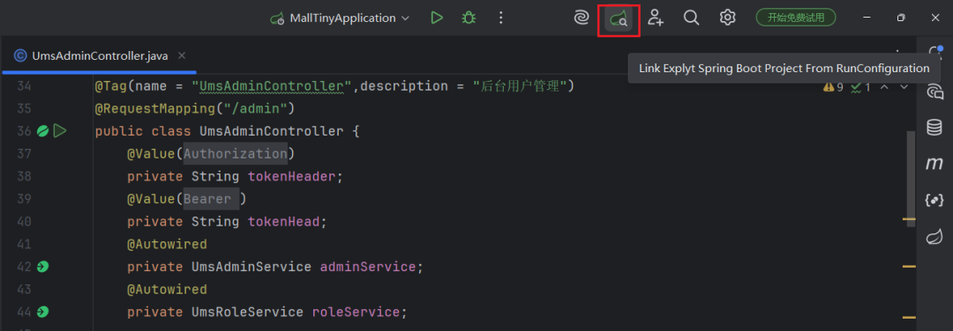Viewport: 953px width, 331px height.
Task: Click the typo check count indicator
Action: (x=861, y=87)
